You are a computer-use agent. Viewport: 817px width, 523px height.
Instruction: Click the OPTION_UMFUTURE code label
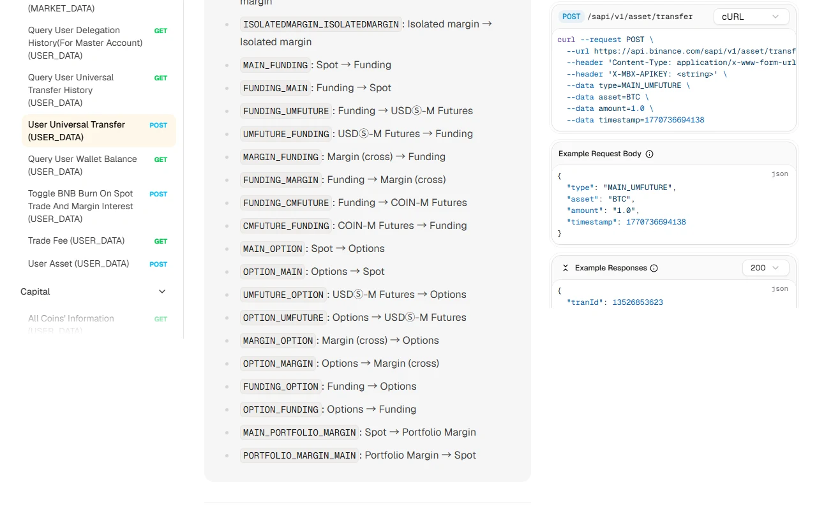pyautogui.click(x=283, y=318)
